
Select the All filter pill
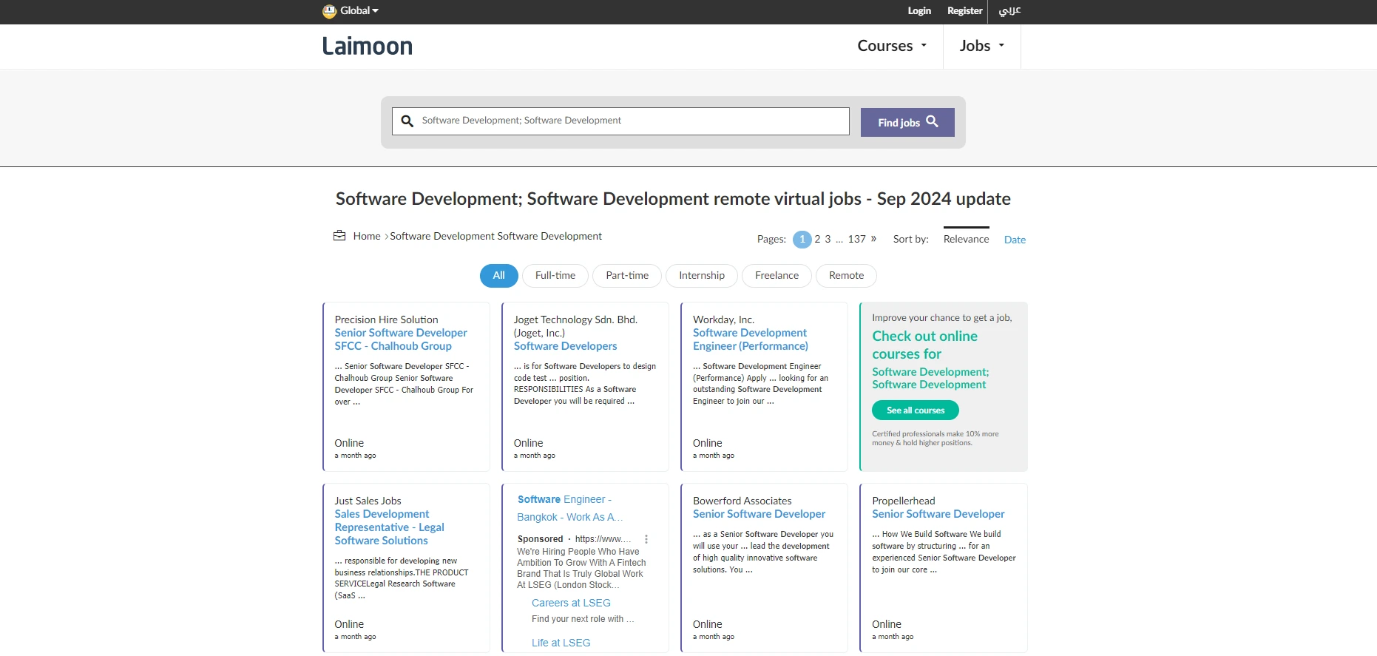pos(499,276)
